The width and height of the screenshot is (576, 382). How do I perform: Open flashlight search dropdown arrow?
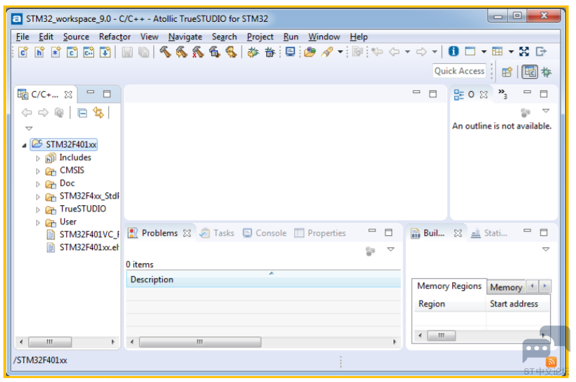coord(340,52)
